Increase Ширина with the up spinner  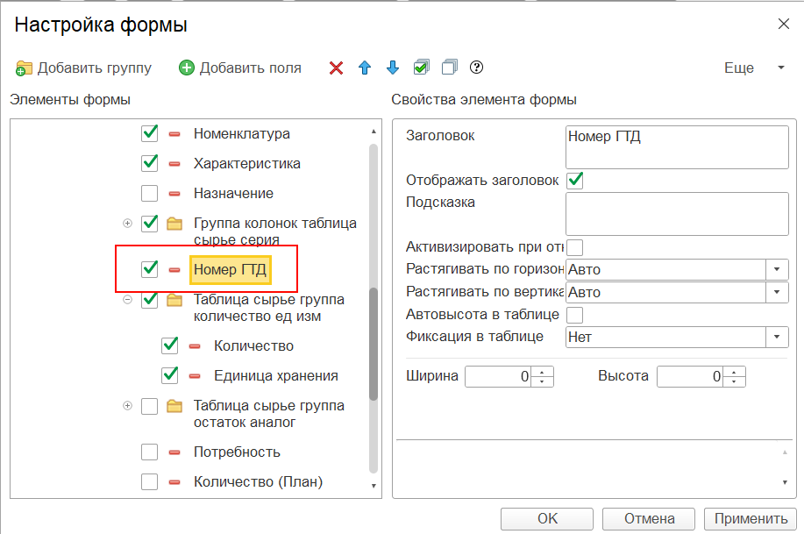coord(542,372)
